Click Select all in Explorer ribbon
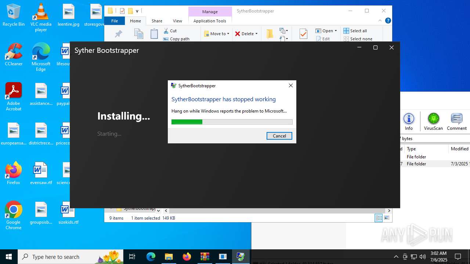 (355, 31)
